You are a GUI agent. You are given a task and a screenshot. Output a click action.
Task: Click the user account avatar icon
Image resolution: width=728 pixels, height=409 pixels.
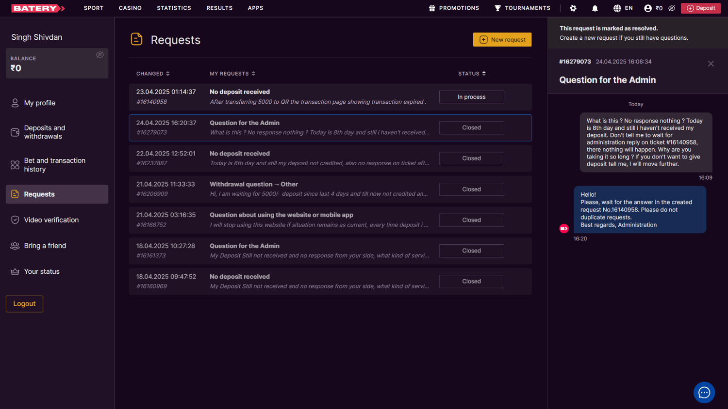pos(648,8)
